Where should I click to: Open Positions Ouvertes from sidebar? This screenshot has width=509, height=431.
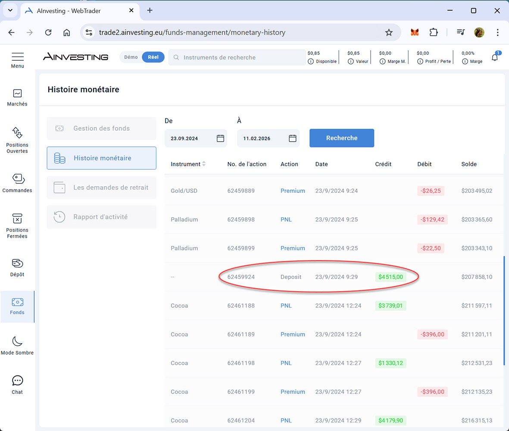(x=17, y=133)
